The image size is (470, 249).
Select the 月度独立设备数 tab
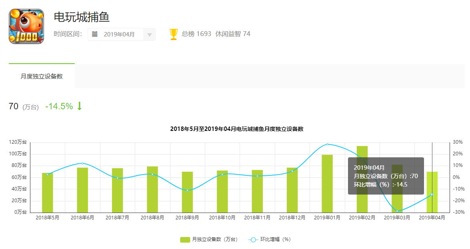click(42, 76)
